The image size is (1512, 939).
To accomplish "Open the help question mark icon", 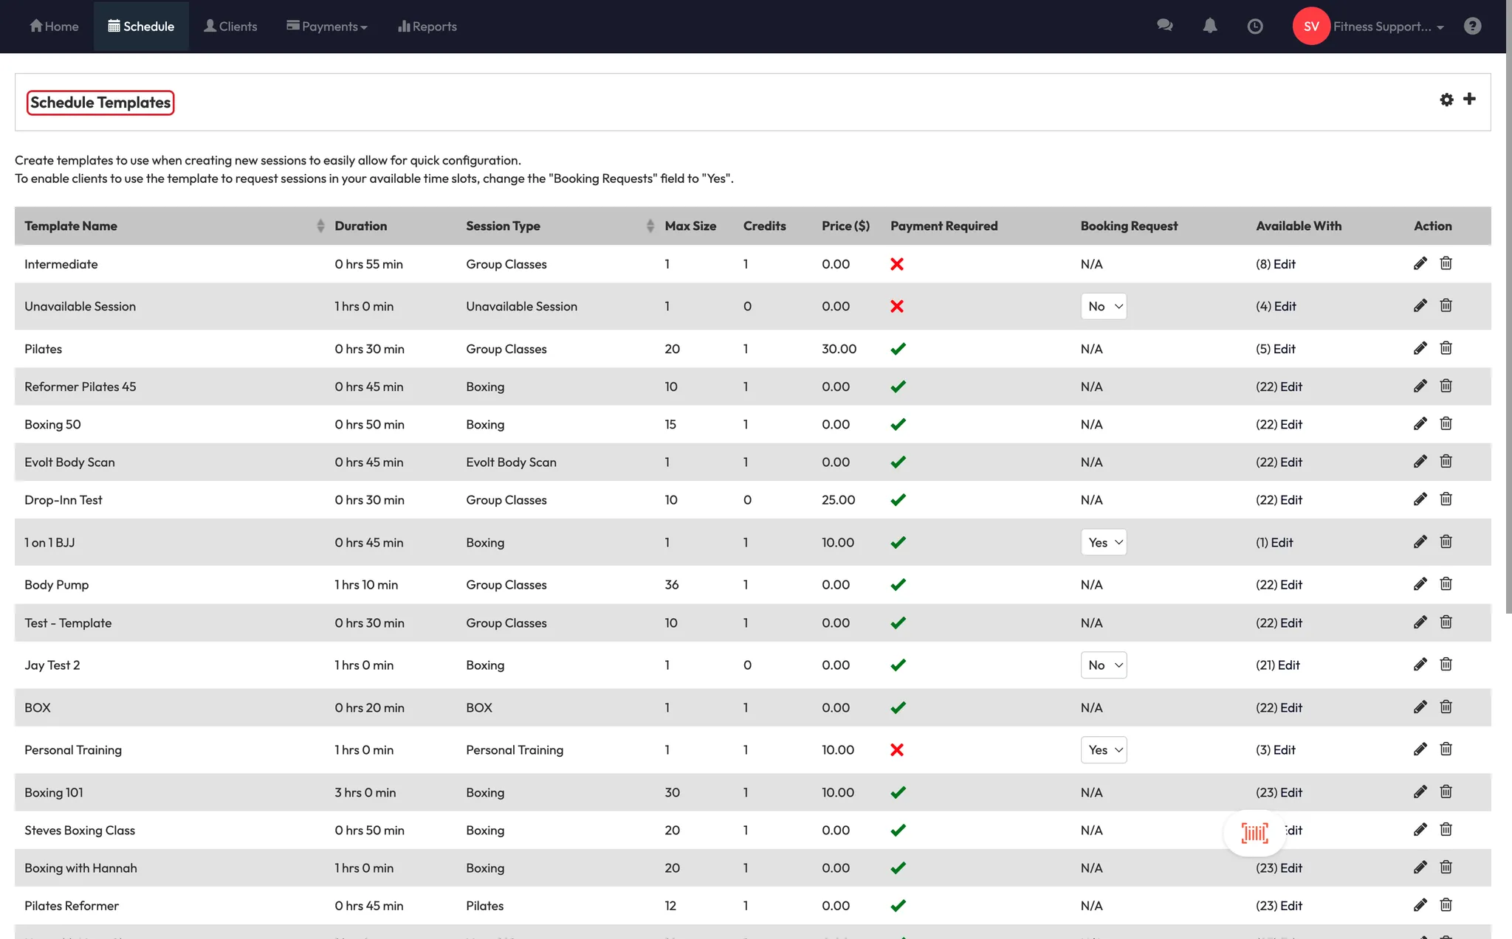I will pyautogui.click(x=1472, y=27).
